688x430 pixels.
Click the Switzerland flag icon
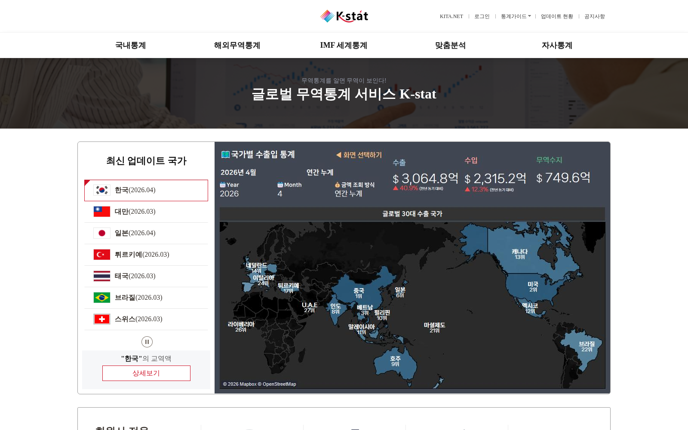(102, 319)
